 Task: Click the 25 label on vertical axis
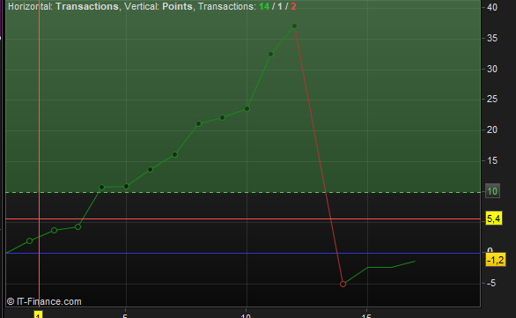(x=492, y=99)
